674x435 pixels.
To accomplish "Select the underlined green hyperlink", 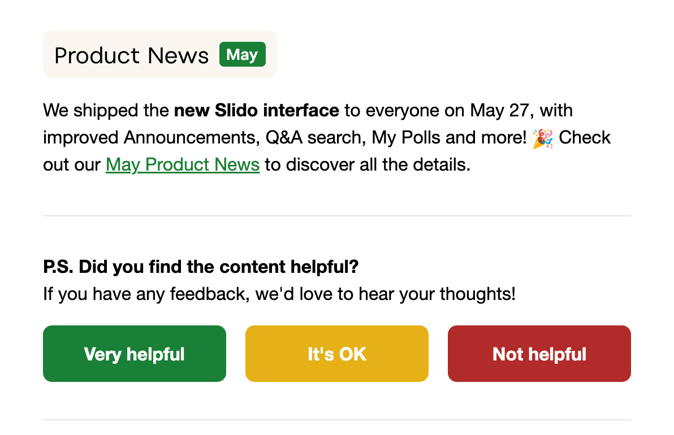I will 182,164.
